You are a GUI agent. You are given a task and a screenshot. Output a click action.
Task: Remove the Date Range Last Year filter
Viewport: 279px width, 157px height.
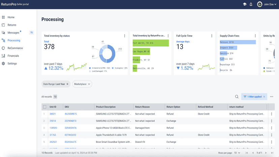pos(67,84)
